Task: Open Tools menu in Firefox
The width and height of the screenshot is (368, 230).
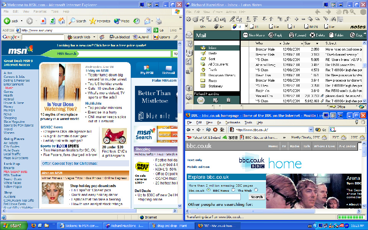Action: 248,123
